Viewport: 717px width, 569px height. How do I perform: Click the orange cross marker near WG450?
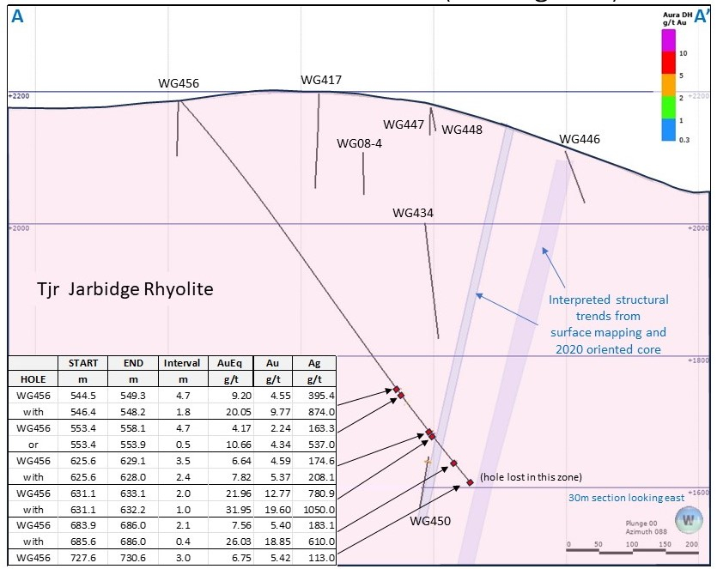click(427, 462)
